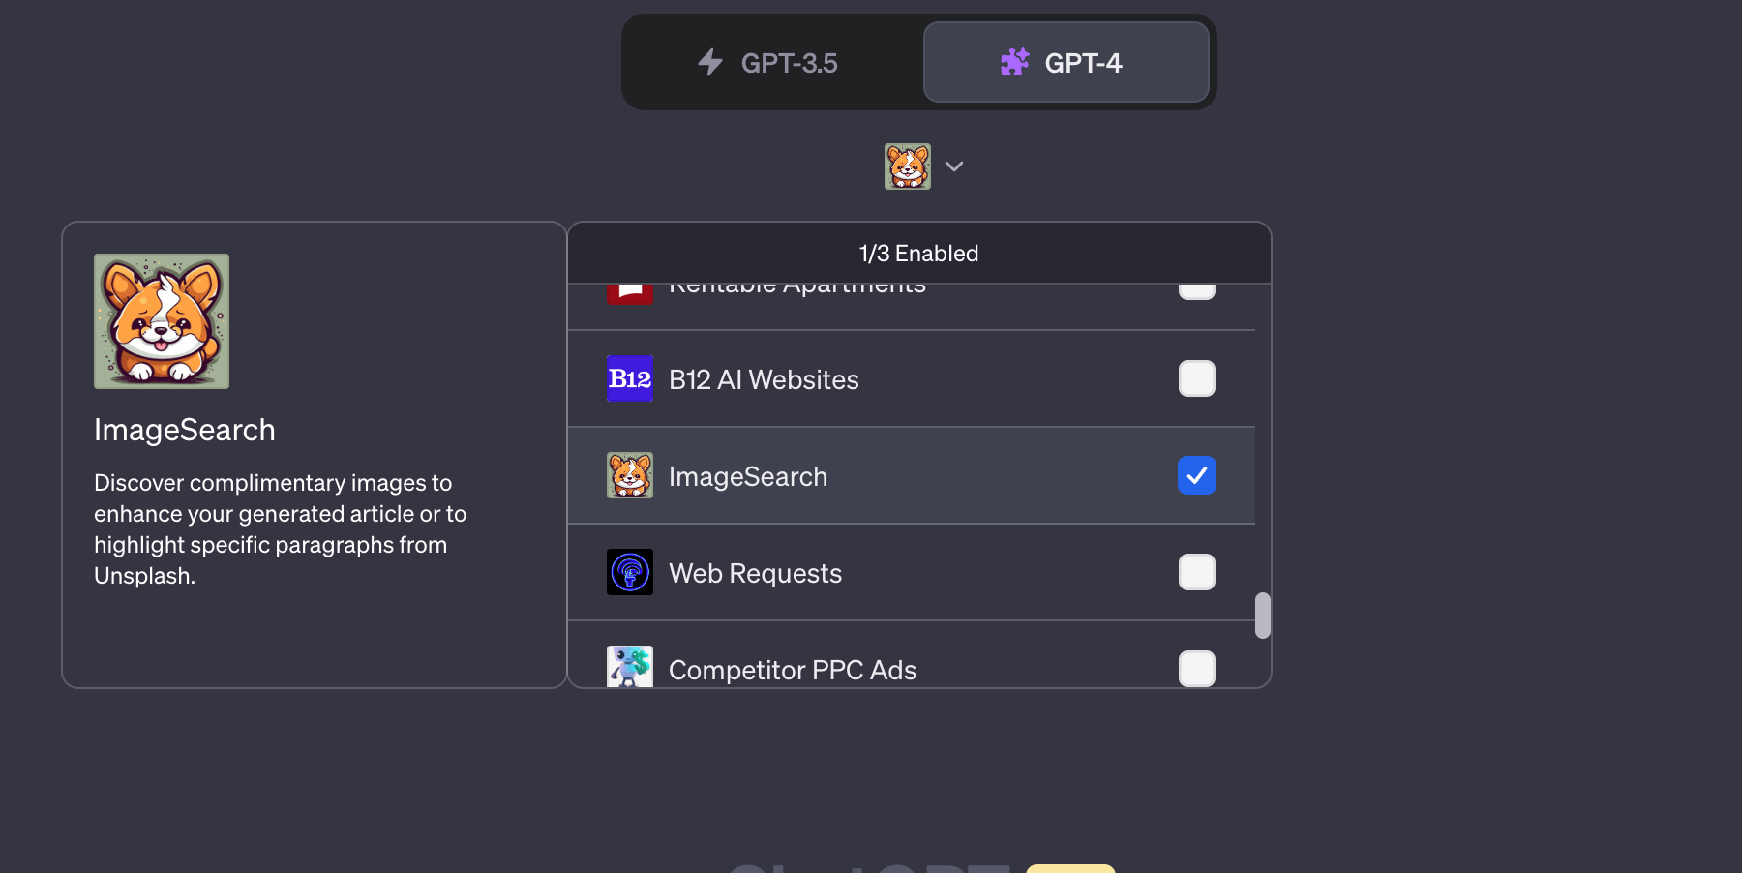This screenshot has width=1742, height=873.
Task: Click the Competitor PPC Ads robot icon
Action: [x=630, y=667]
